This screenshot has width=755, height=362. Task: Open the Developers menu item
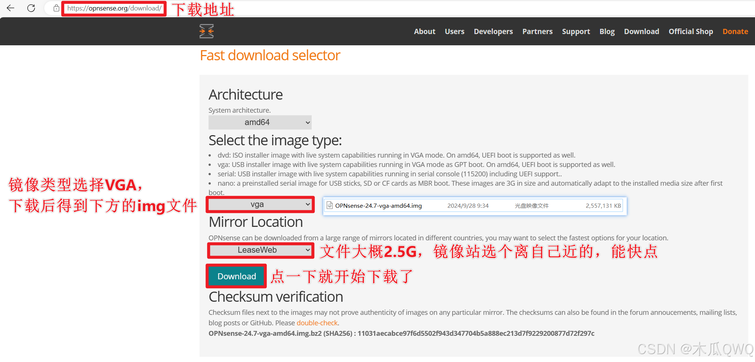[493, 31]
